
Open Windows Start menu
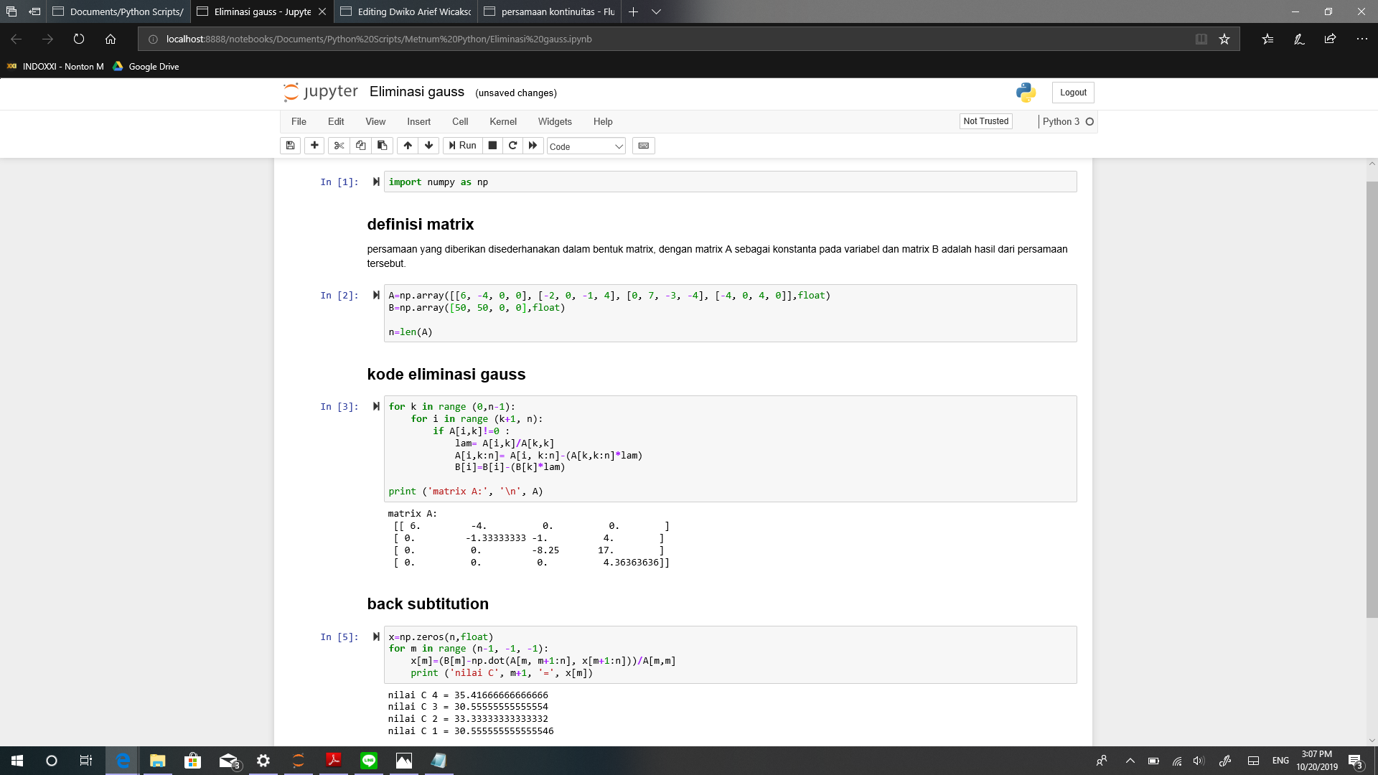[x=17, y=761]
